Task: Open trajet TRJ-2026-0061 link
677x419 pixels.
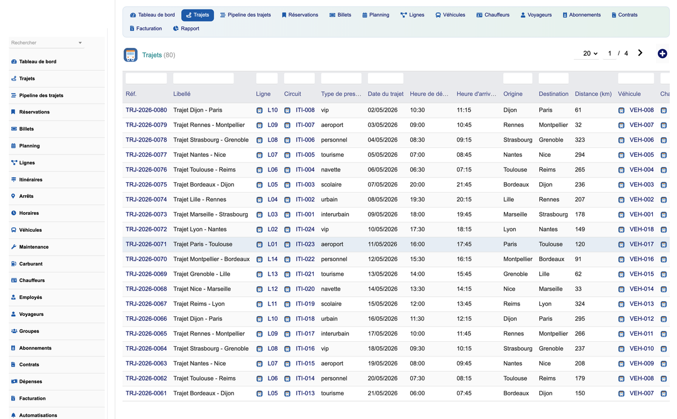Action: 146,393
